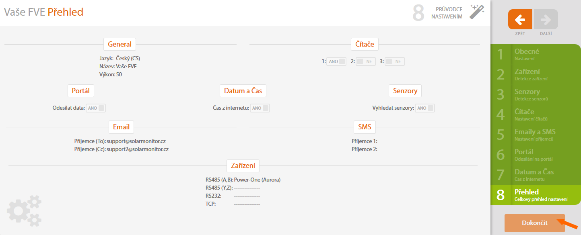Toggle the Vyhledat senzory switch
The height and width of the screenshot is (235, 581).
[x=425, y=108]
